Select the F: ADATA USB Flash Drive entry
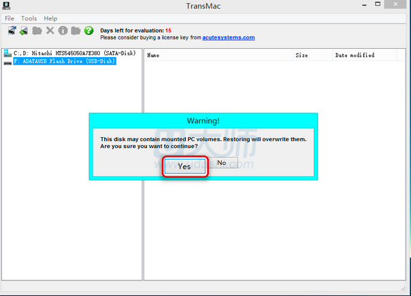 (x=65, y=61)
